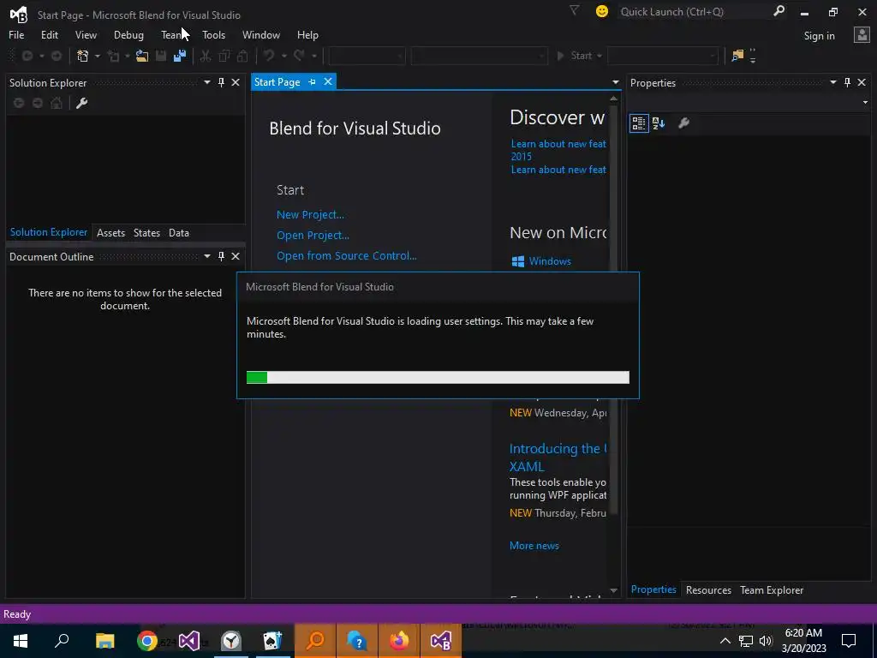Click the smiley feedback icon
This screenshot has width=877, height=658.
tap(602, 11)
